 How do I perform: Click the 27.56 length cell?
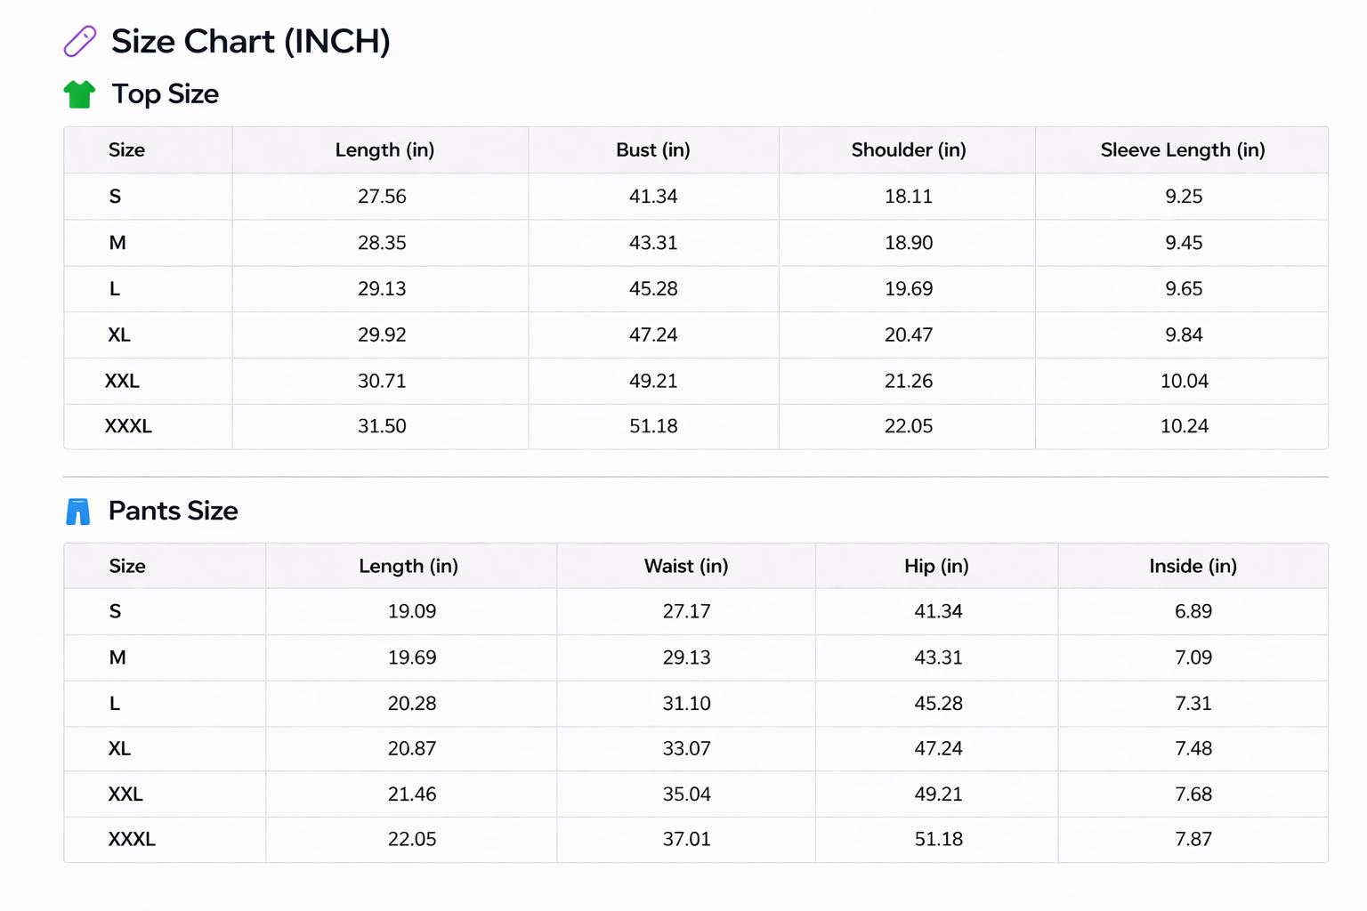point(382,197)
